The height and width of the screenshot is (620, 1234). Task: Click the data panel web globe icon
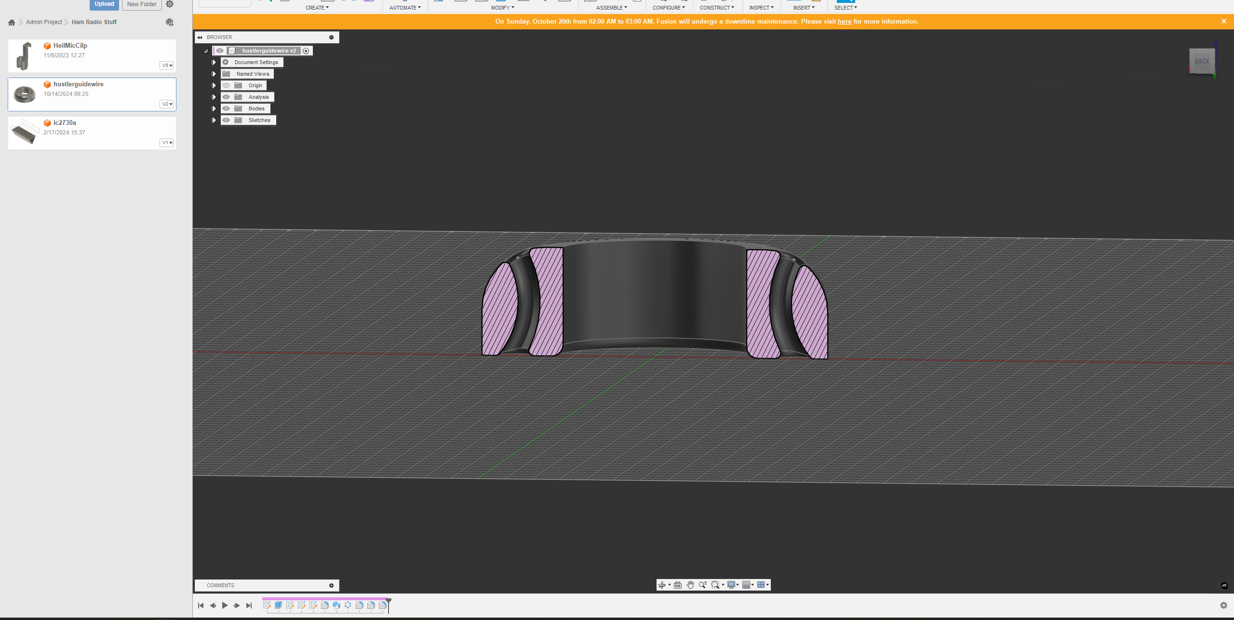[x=169, y=22]
